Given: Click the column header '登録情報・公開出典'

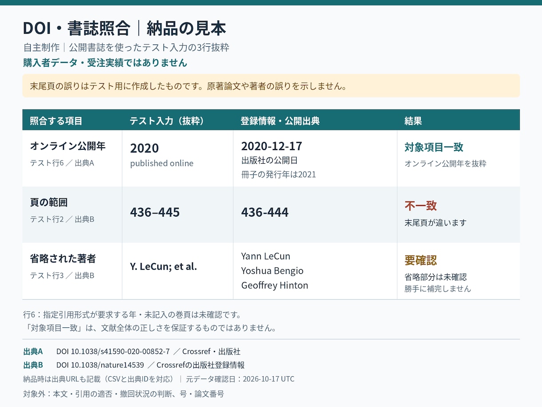Looking at the screenshot, I should pos(280,121).
